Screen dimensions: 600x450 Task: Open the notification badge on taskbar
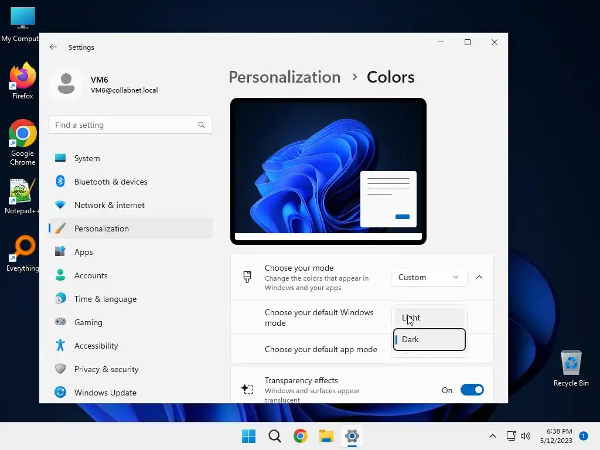point(584,435)
